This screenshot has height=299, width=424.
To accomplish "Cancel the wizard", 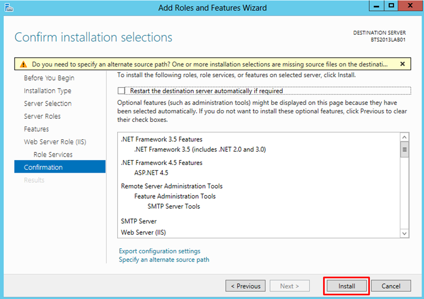I will tap(390, 286).
